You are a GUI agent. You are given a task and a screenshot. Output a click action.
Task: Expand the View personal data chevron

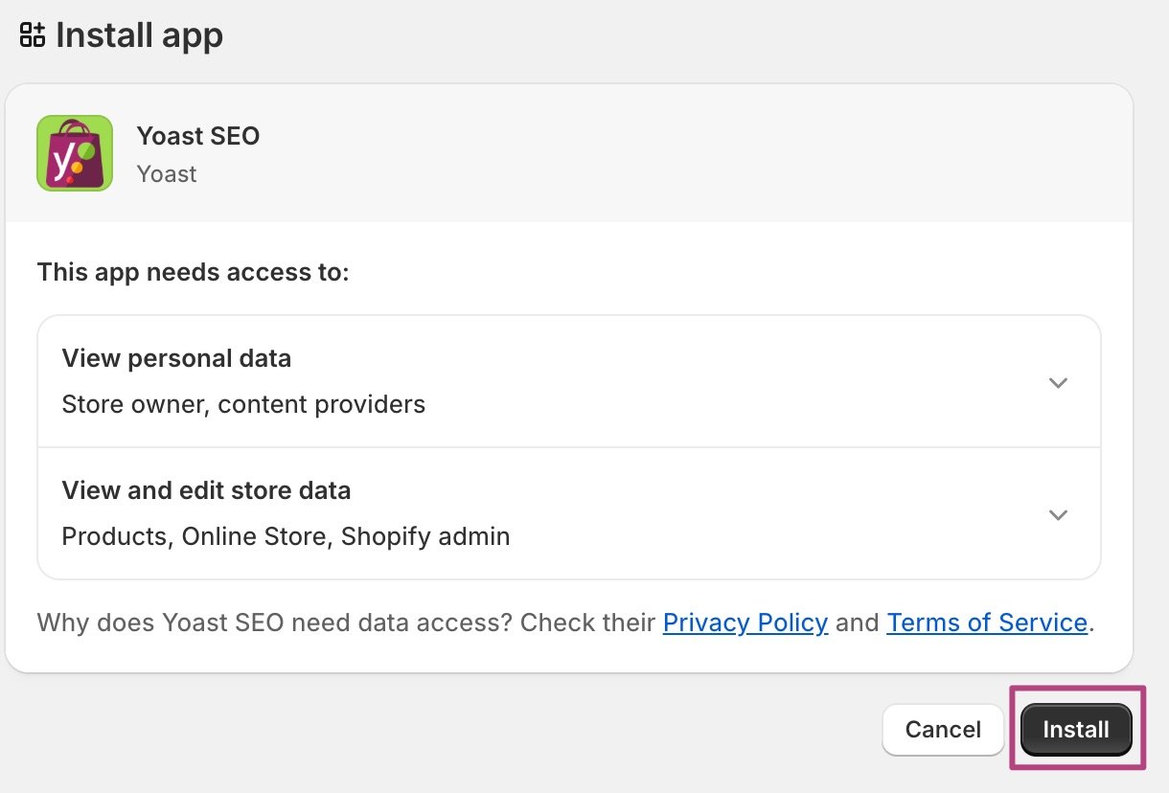coord(1058,382)
